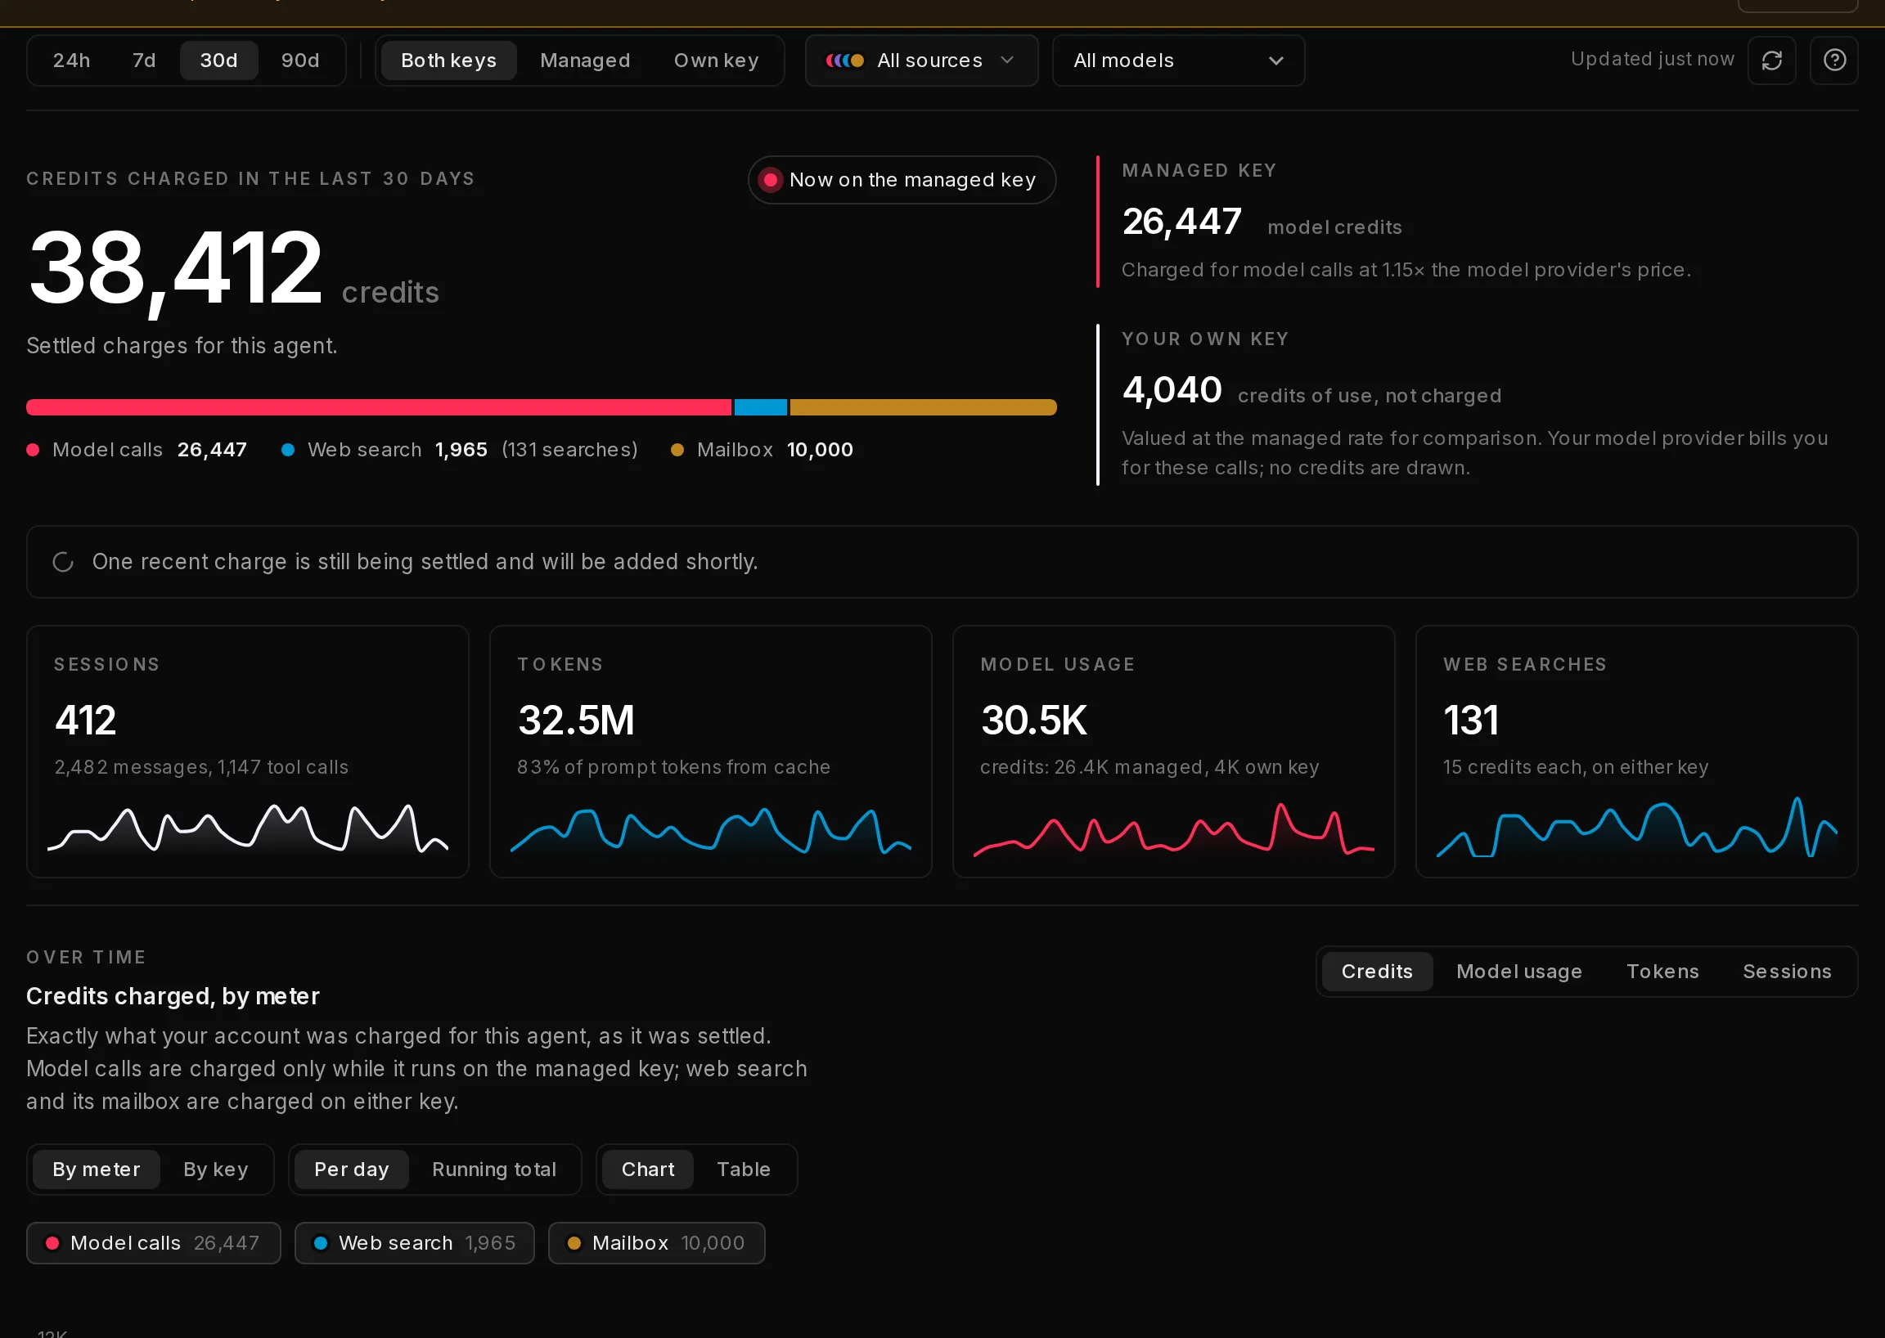Open the Sessions 412 card
1885x1338 pixels.
(248, 752)
